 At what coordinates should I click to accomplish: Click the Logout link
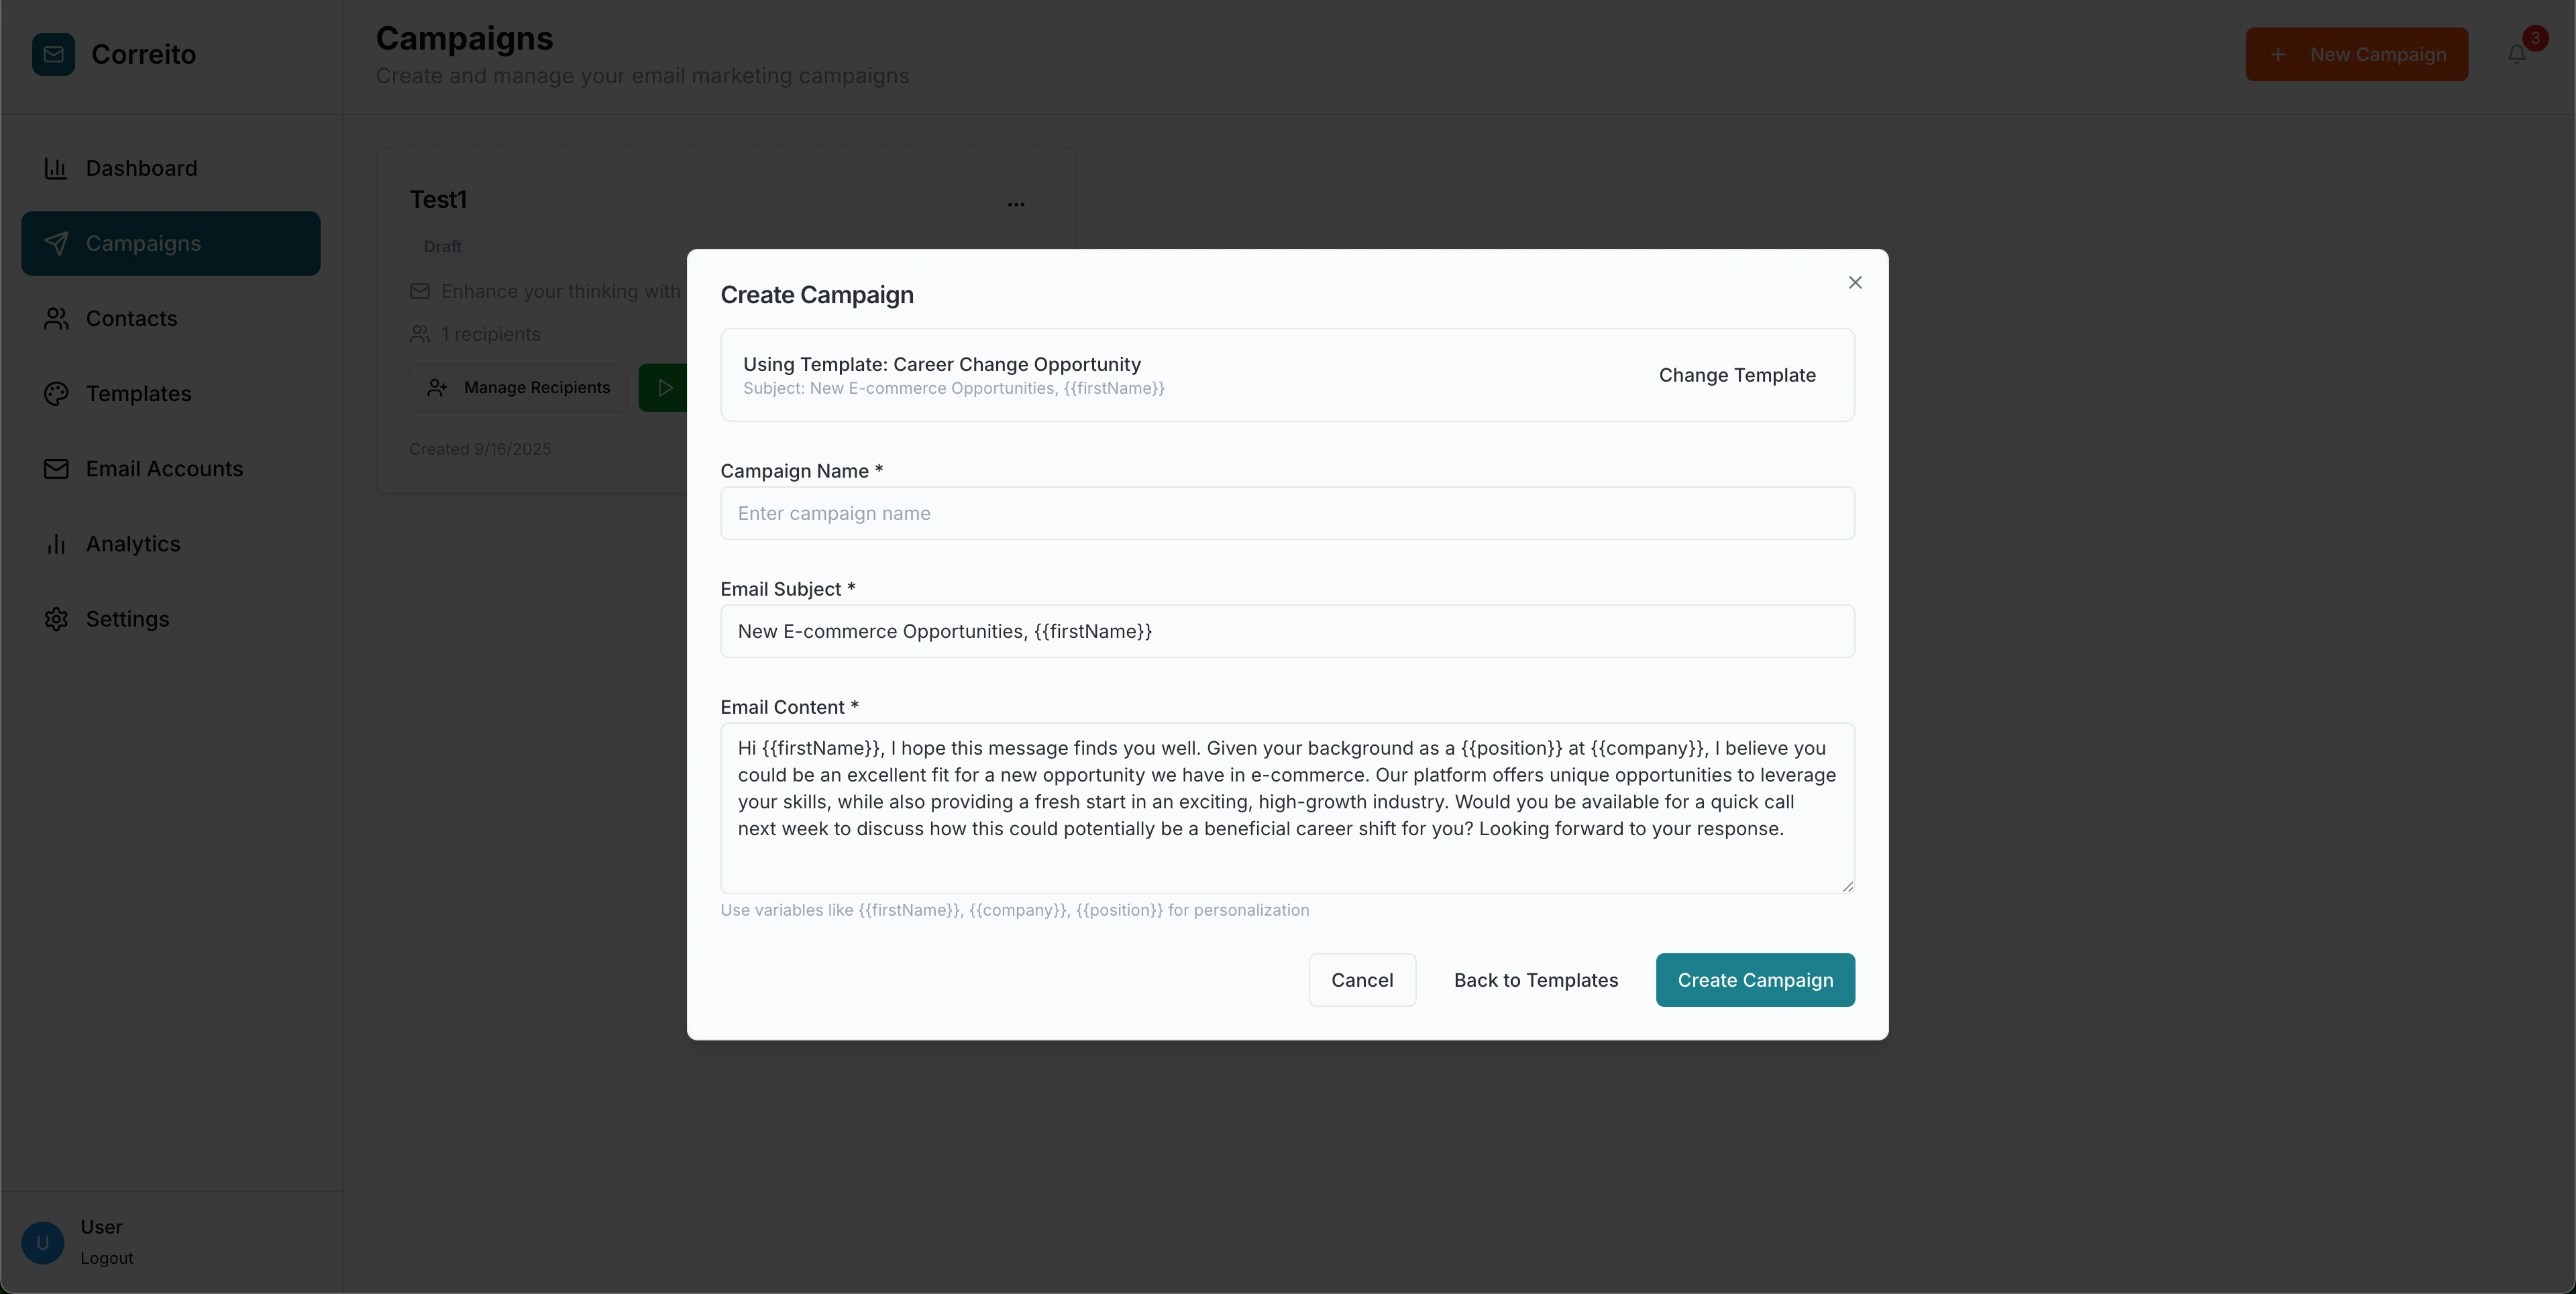click(107, 1258)
